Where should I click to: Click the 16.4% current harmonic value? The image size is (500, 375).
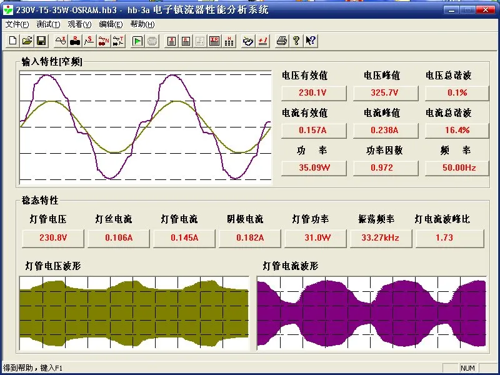[x=457, y=130]
